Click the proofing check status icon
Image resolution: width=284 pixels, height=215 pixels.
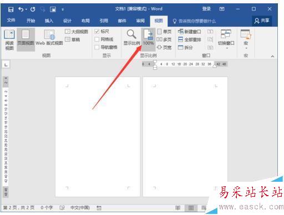(x=62, y=208)
